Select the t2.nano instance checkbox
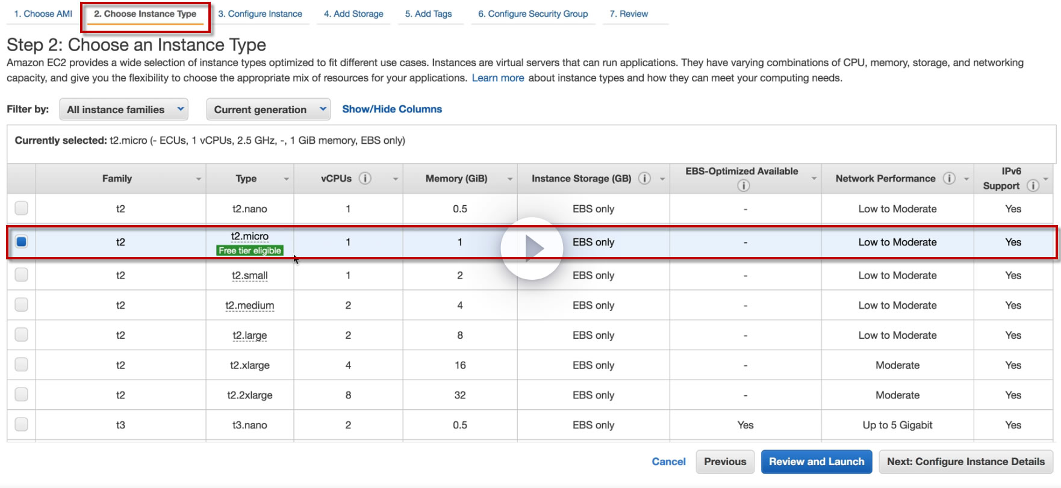1061x488 pixels. (22, 208)
